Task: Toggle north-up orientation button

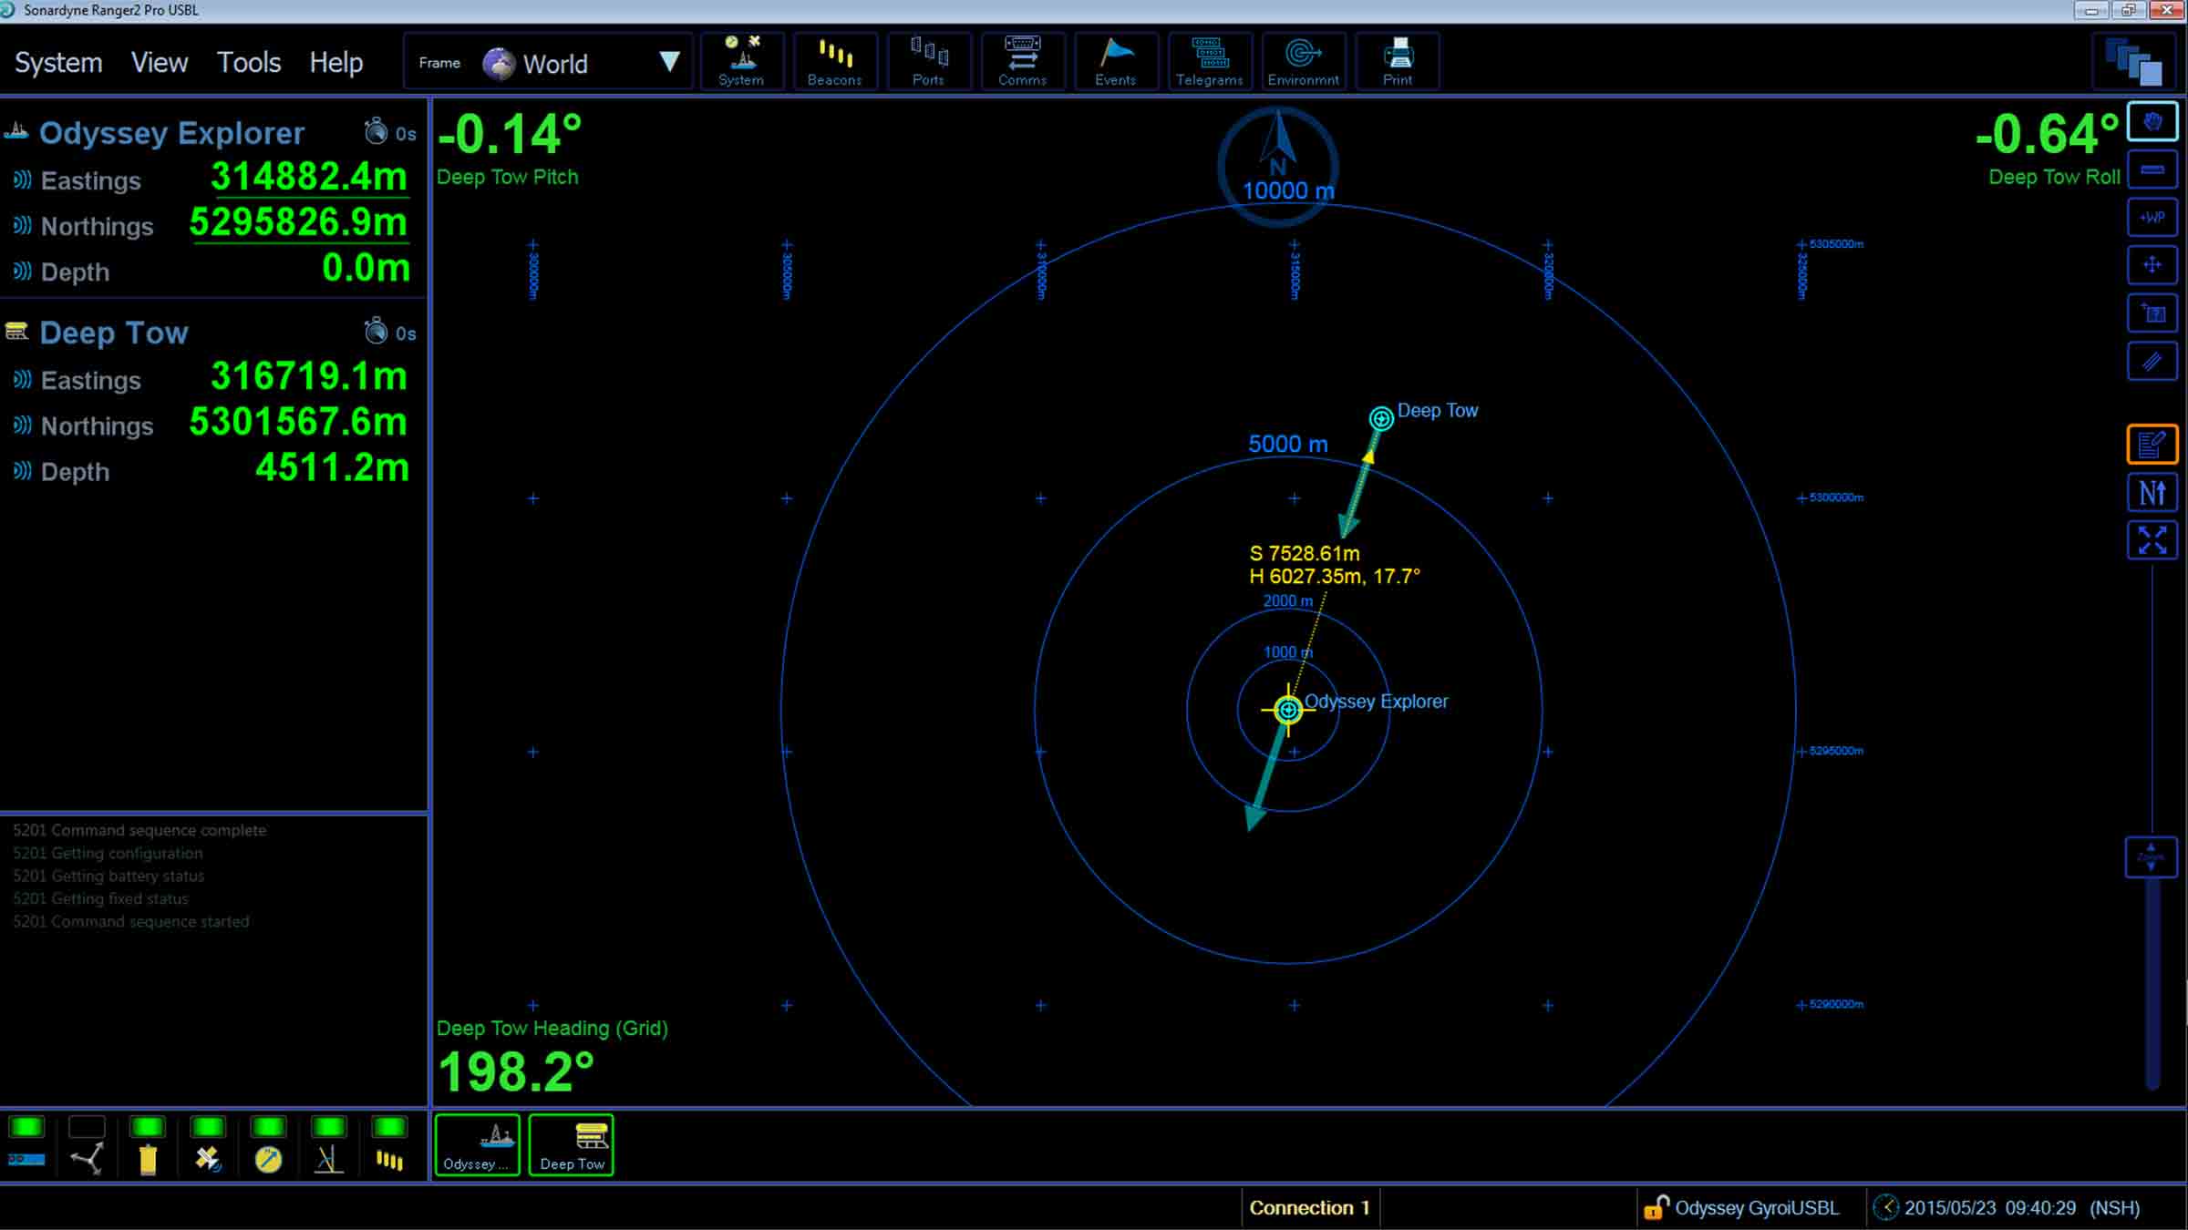Action: pyautogui.click(x=2152, y=493)
